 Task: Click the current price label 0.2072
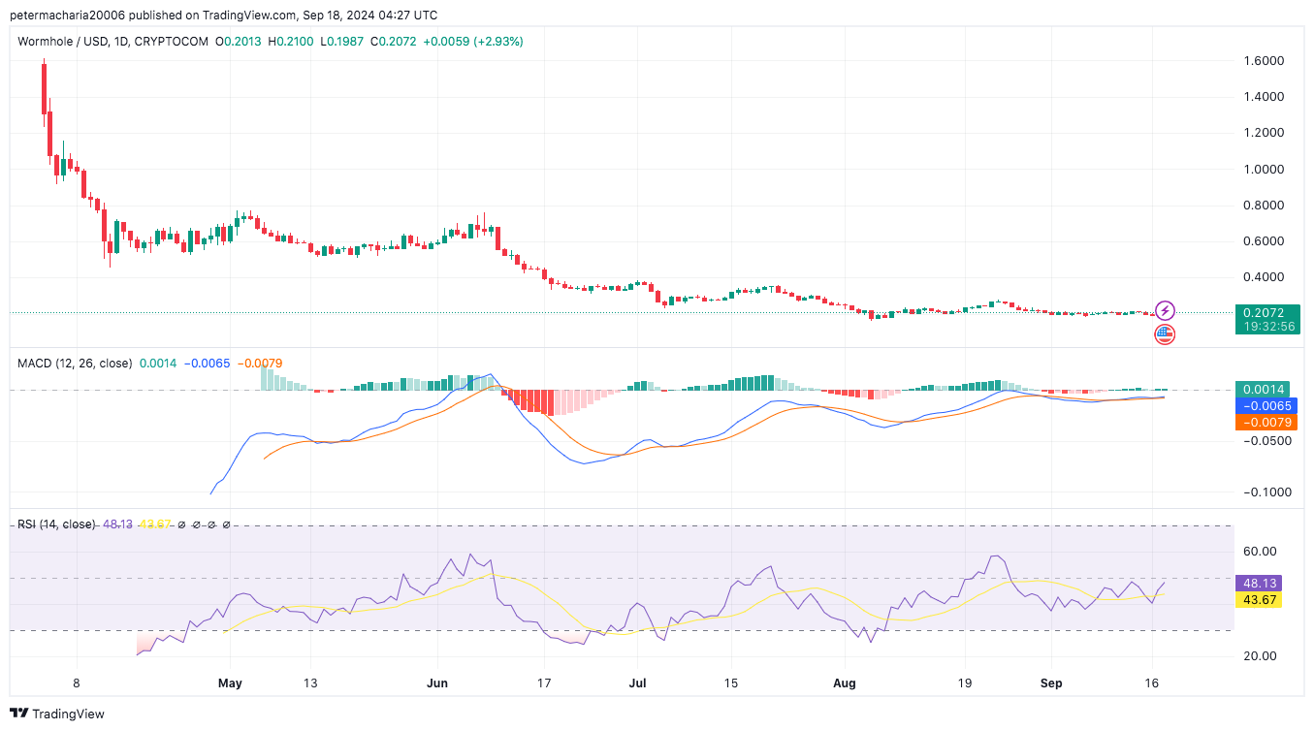coord(1266,313)
